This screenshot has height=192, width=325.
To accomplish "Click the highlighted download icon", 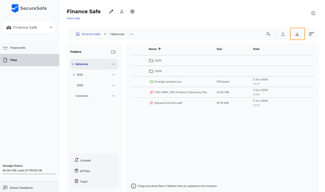I will pyautogui.click(x=297, y=34).
